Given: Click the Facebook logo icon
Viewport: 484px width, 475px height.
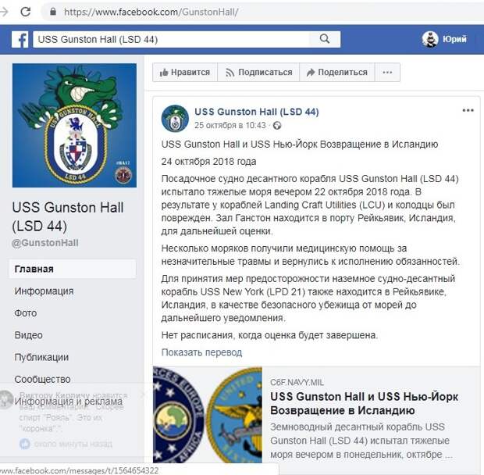Looking at the screenshot, I should tap(20, 40).
